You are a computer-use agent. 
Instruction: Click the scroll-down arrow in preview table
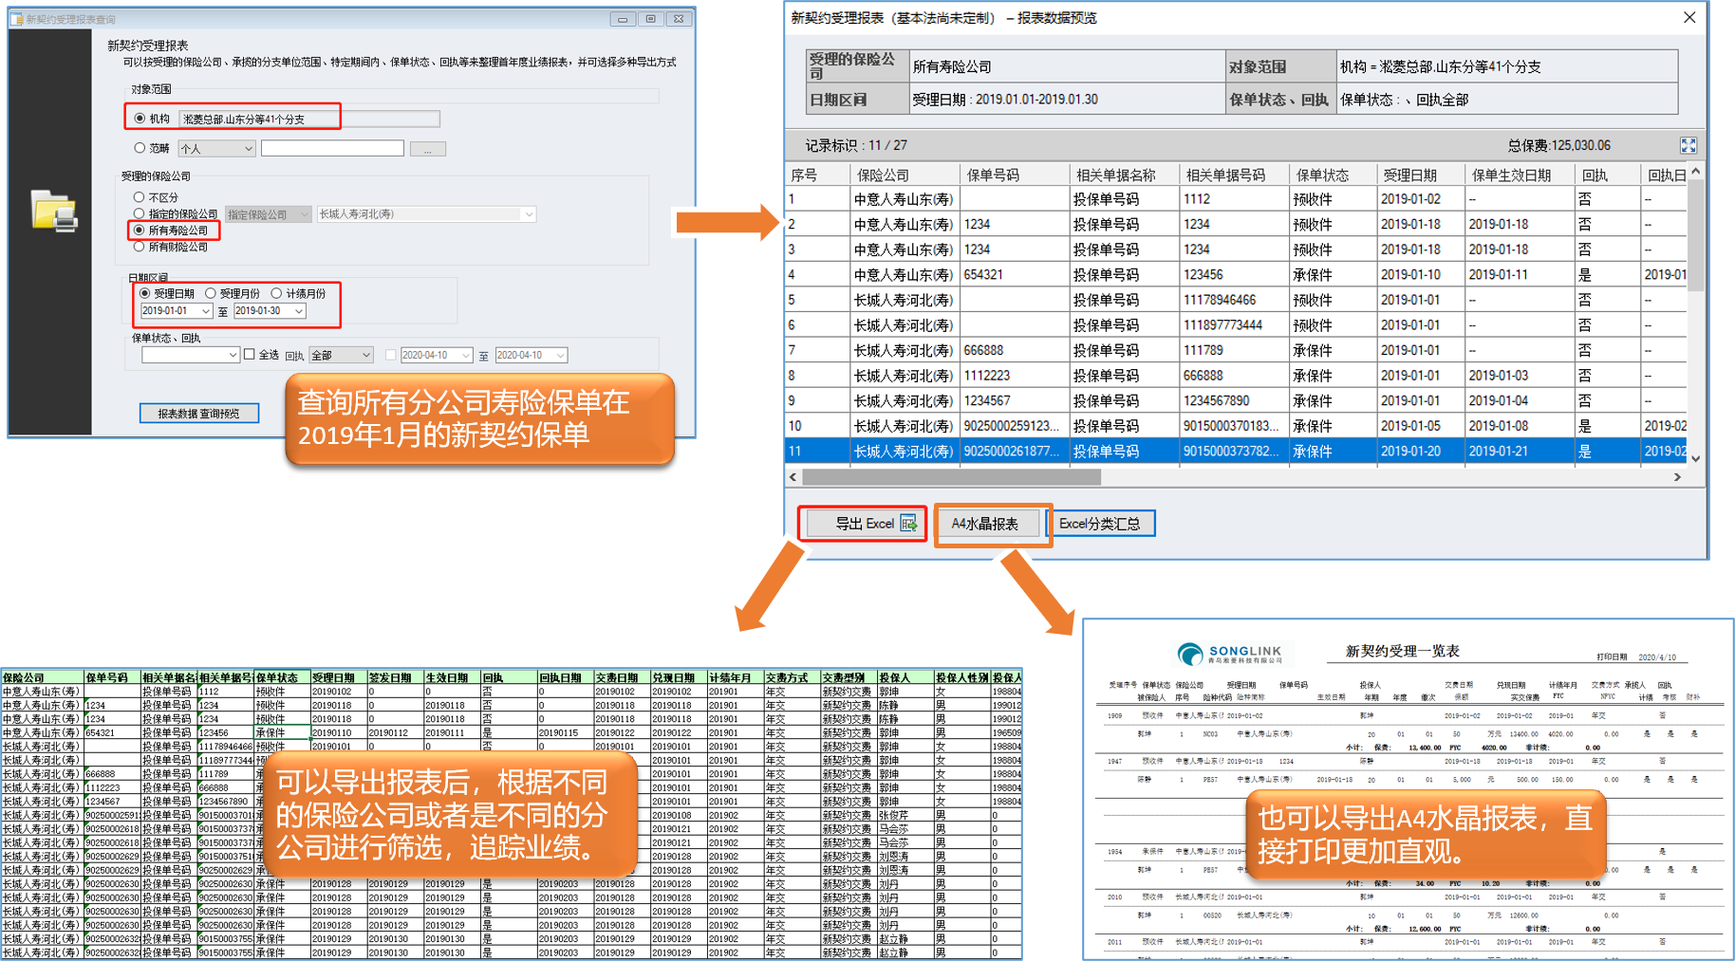point(1695,458)
